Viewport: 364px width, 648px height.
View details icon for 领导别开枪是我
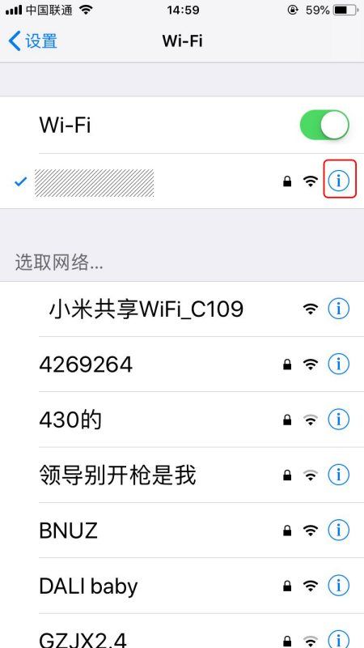pyautogui.click(x=339, y=475)
